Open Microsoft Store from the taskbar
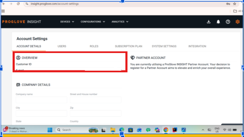Viewport: 244px width, 137px height. click(x=130, y=130)
